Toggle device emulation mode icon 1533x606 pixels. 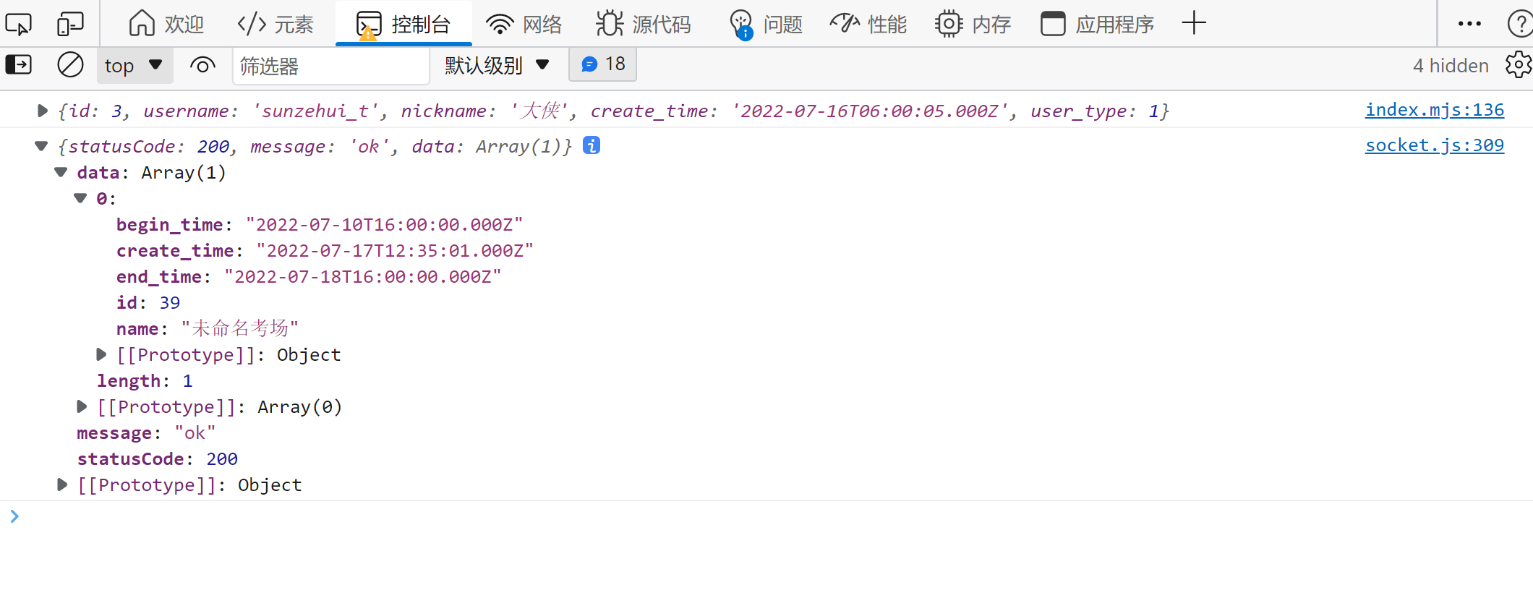point(70,24)
